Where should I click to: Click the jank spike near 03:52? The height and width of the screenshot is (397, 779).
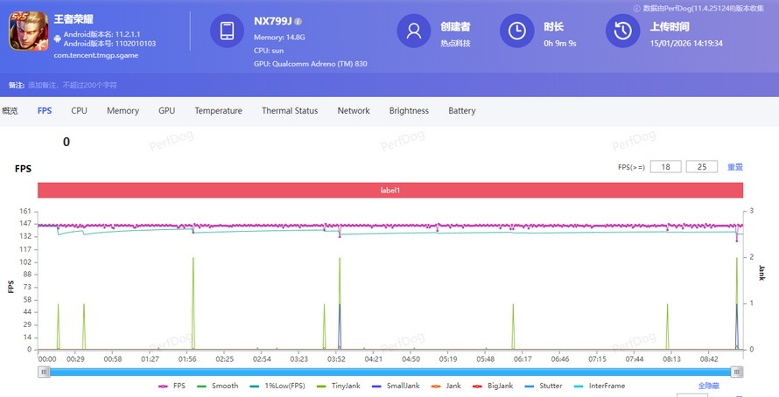(x=340, y=303)
